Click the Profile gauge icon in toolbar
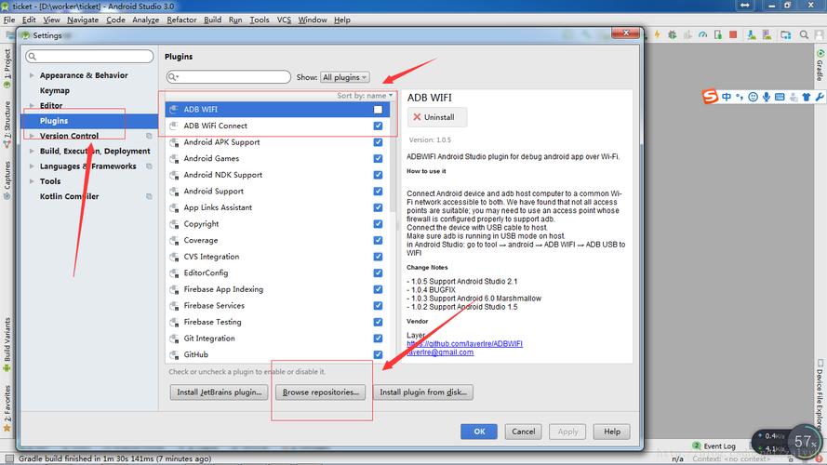Screen dimensions: 827x465 pos(702,34)
